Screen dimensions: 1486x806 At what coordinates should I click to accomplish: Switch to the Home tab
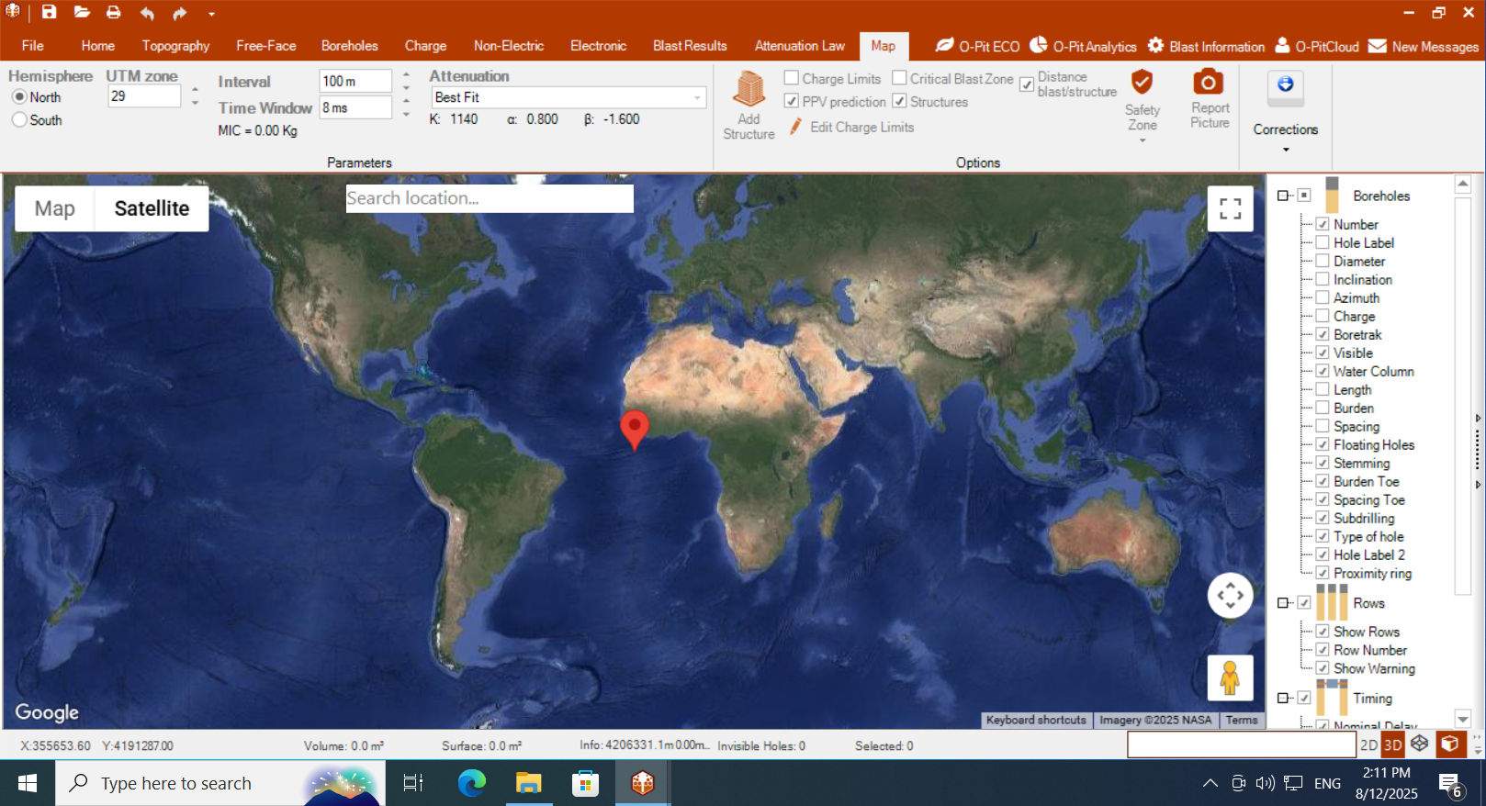[98, 46]
